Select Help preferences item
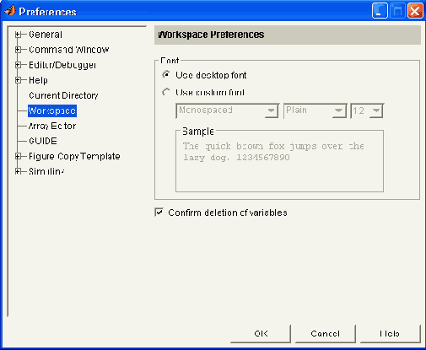 38,80
